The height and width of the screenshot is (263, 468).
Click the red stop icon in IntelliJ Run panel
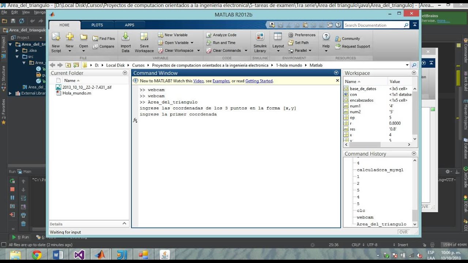coord(12,189)
